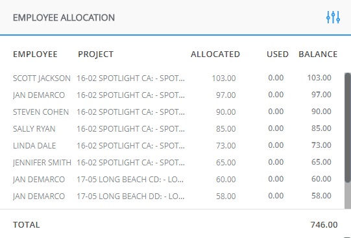351x238 pixels.
Task: Sort by the Allocated column header
Action: click(x=215, y=54)
